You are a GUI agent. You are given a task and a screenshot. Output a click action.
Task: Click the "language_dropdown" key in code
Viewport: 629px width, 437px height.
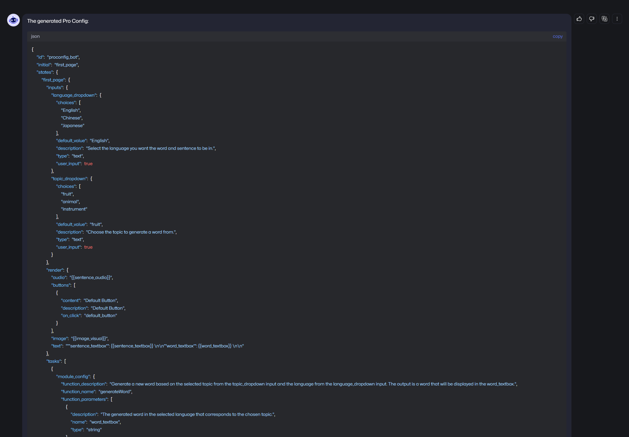tap(74, 95)
